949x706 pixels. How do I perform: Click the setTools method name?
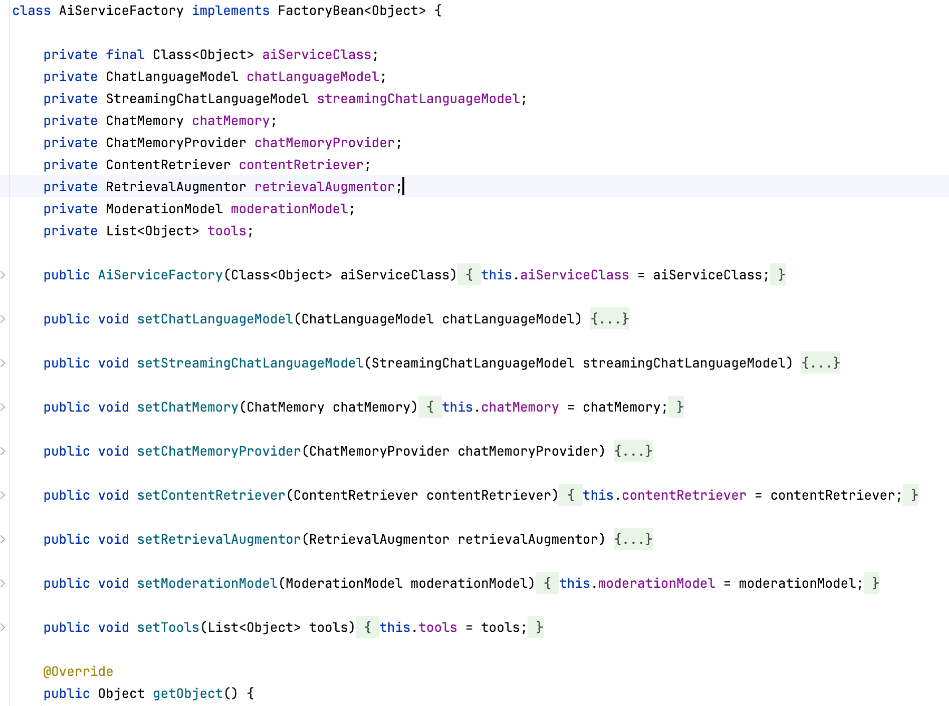[168, 627]
